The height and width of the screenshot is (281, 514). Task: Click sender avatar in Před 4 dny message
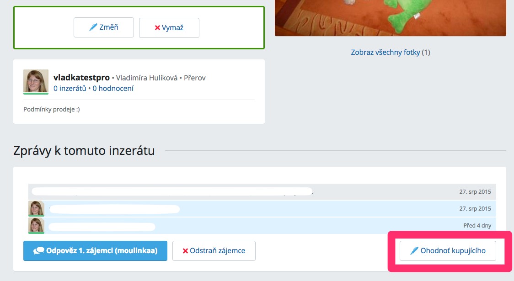tap(37, 226)
